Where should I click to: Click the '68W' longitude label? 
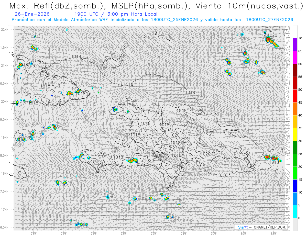(273, 233)
